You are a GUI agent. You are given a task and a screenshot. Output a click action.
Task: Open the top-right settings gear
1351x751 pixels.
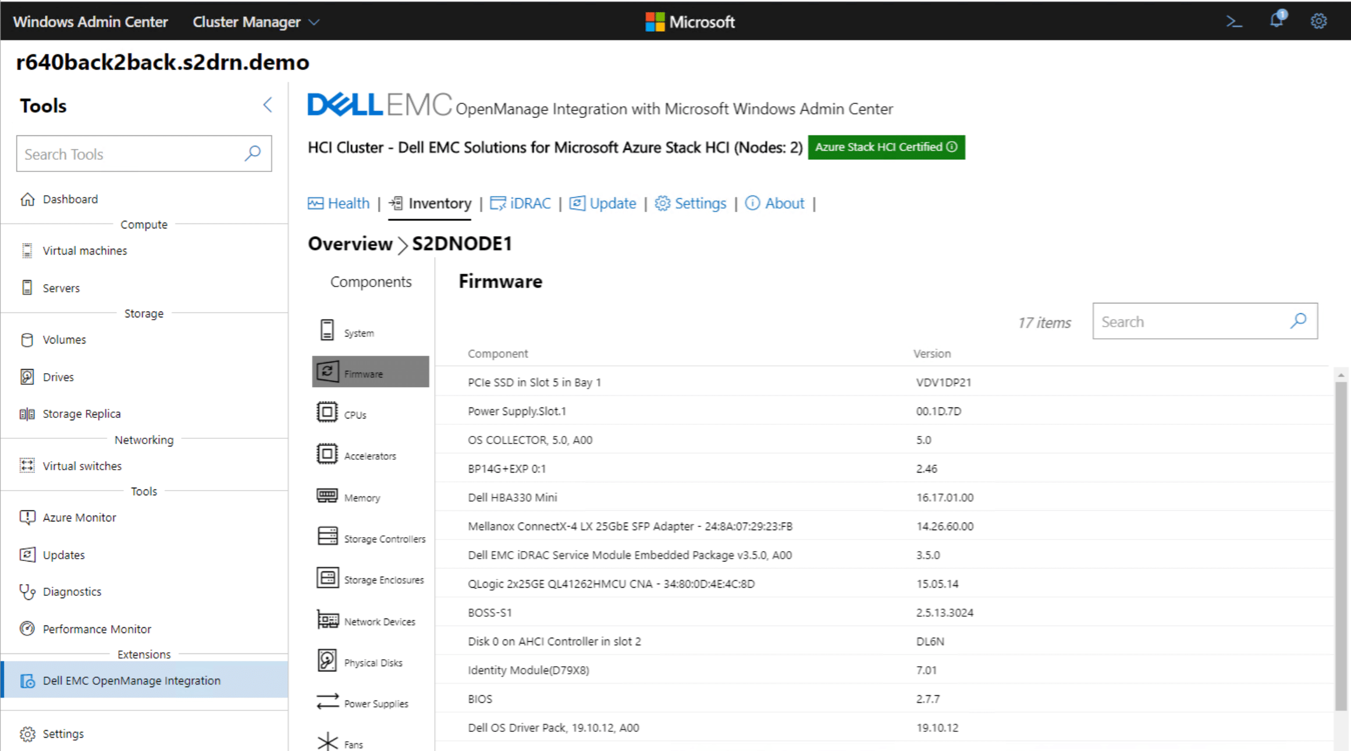[1318, 22]
